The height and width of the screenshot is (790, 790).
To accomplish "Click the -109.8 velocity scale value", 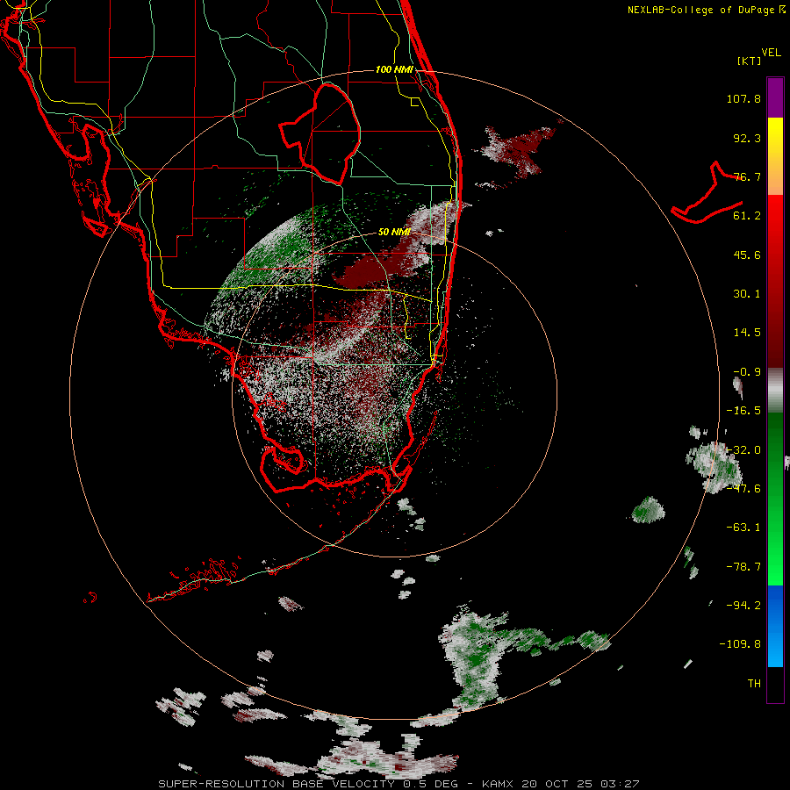I will [x=741, y=644].
